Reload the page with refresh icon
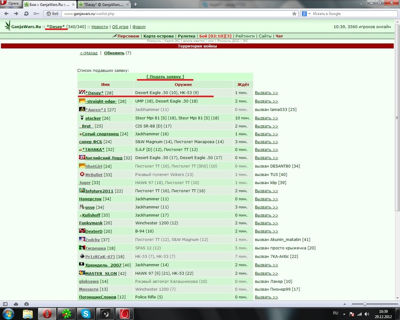Image resolution: width=400 pixels, height=320 pixels. [x=26, y=14]
